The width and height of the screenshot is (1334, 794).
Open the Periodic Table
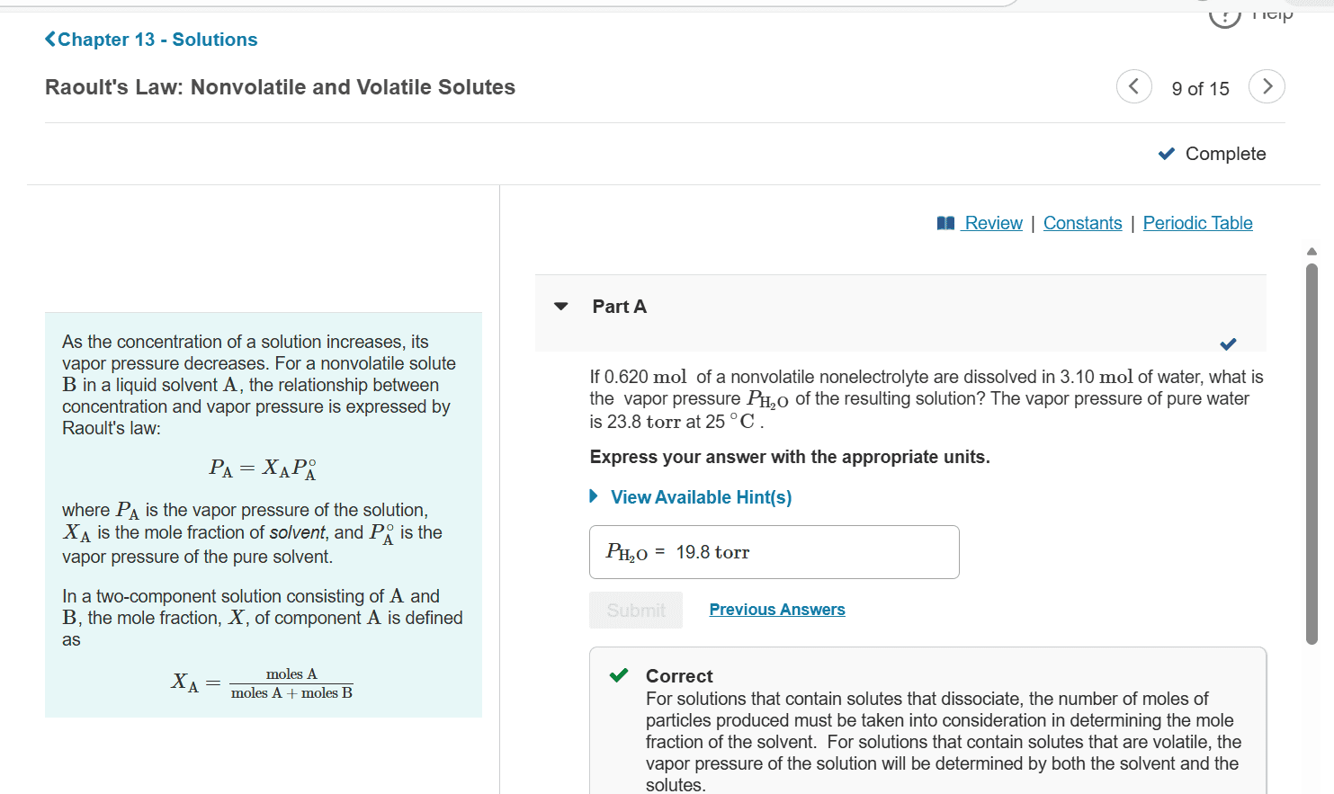[1197, 222]
